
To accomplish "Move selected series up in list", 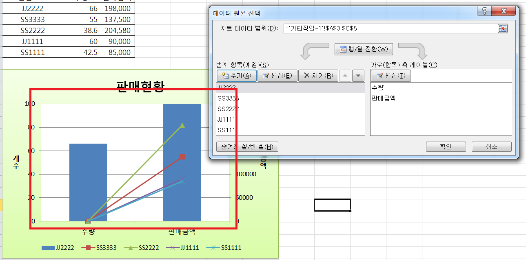I will pyautogui.click(x=345, y=76).
